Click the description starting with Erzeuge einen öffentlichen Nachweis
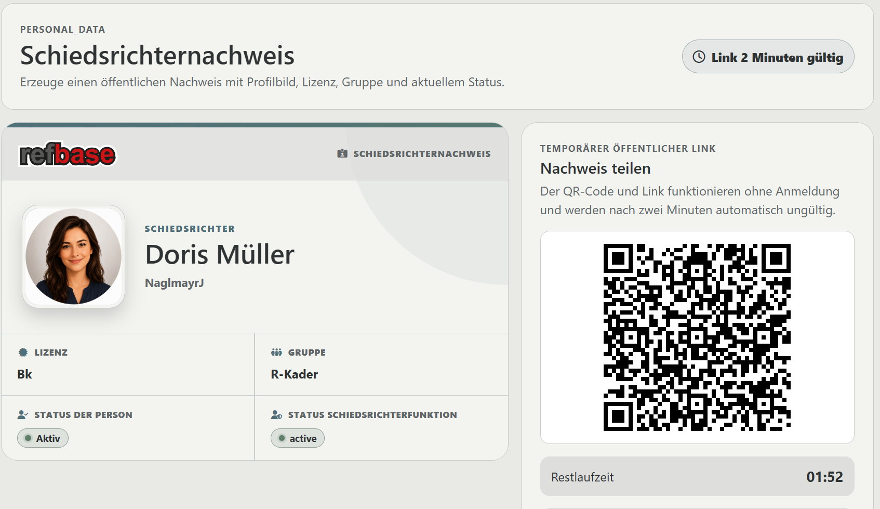This screenshot has height=509, width=880. (x=262, y=82)
